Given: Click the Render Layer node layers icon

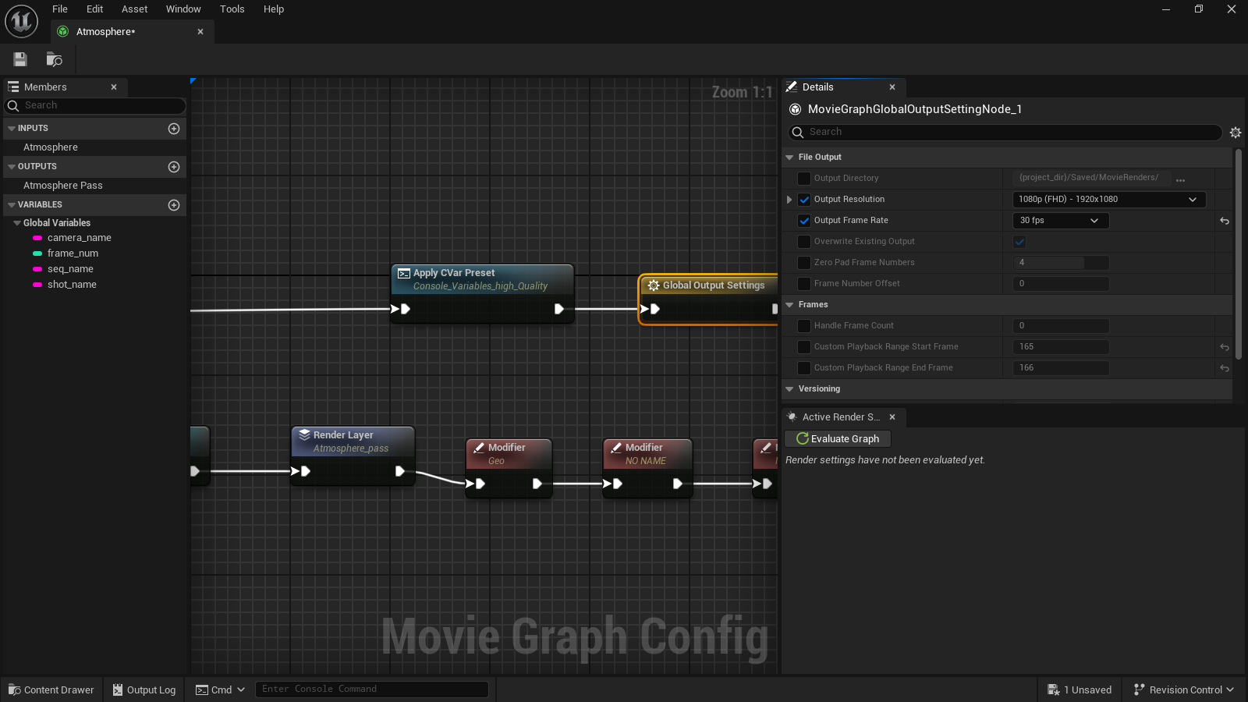Looking at the screenshot, I should (x=304, y=435).
